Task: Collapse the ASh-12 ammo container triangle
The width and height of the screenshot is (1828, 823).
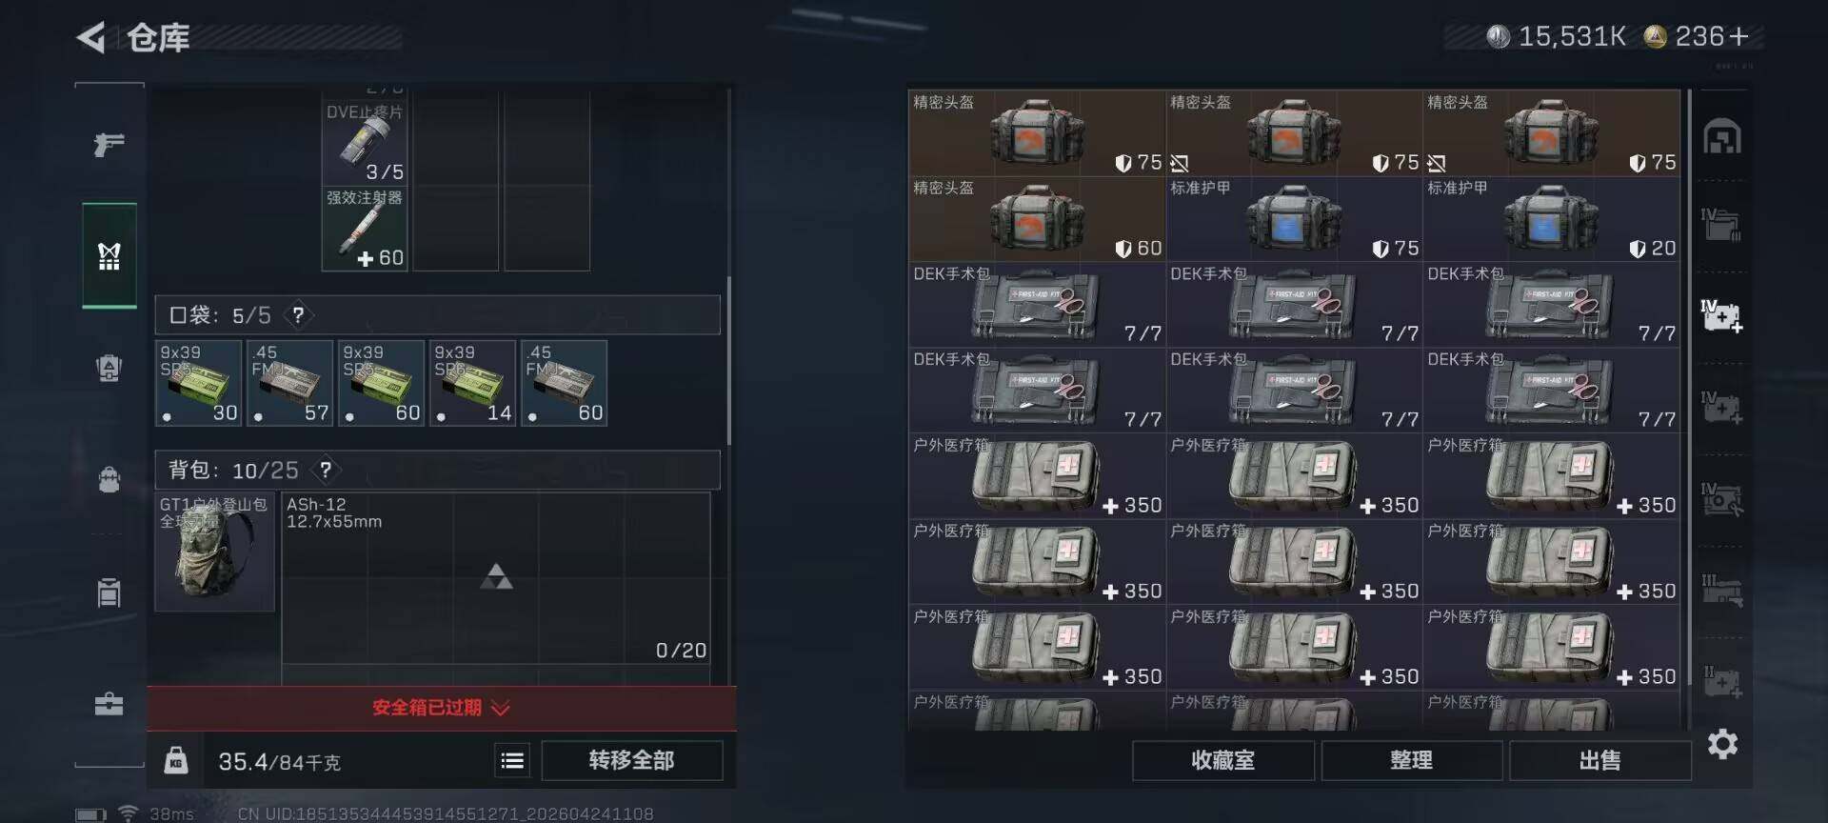Action: pyautogui.click(x=496, y=576)
